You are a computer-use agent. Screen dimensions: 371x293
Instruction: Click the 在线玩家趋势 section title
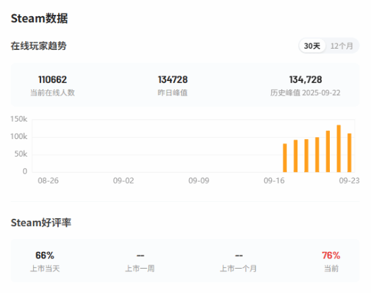tap(38, 46)
